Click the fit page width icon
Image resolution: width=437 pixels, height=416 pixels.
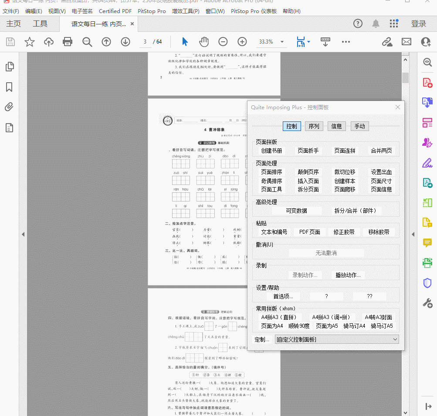[301, 42]
